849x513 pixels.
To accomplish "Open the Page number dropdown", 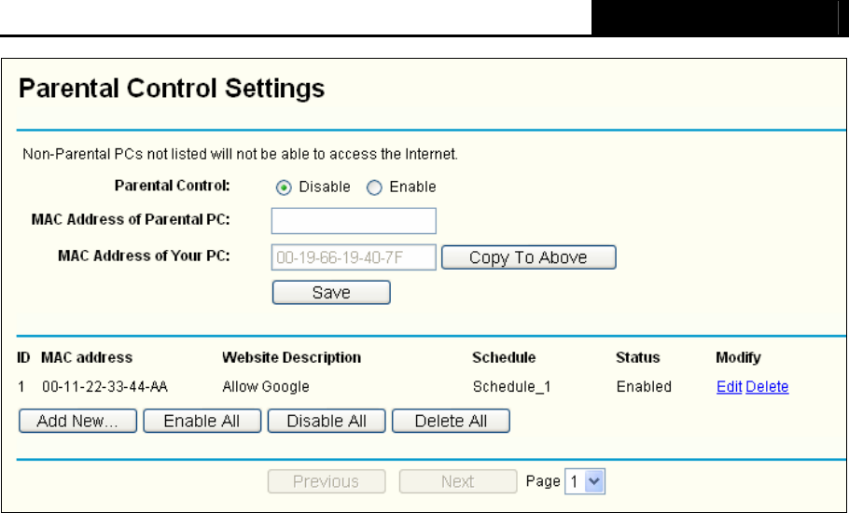I will tap(585, 481).
